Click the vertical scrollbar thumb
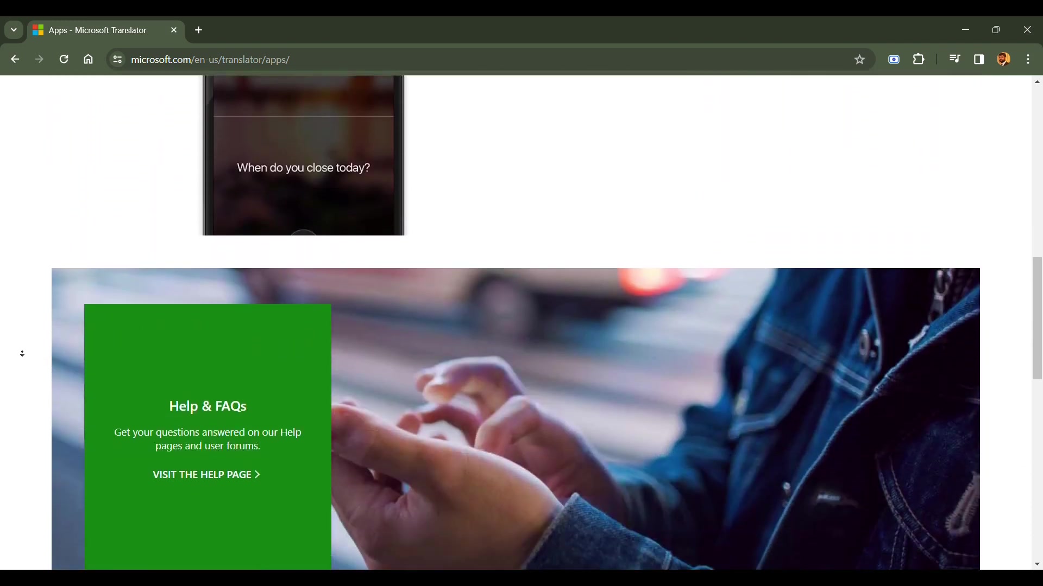The width and height of the screenshot is (1043, 586). 1037,317
